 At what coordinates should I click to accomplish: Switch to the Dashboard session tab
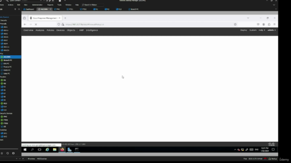pos(29,9)
